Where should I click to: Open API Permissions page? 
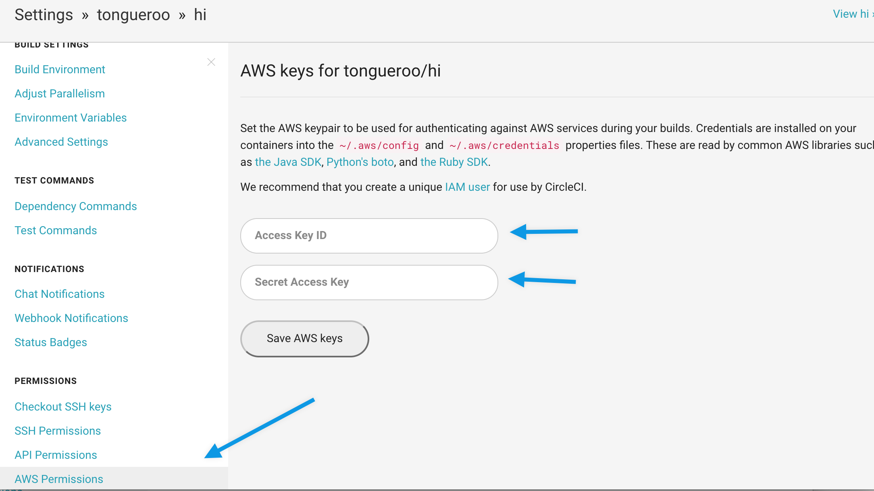[56, 455]
